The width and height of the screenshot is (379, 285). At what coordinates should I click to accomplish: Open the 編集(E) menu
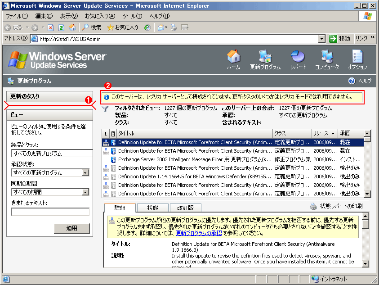pos(44,16)
